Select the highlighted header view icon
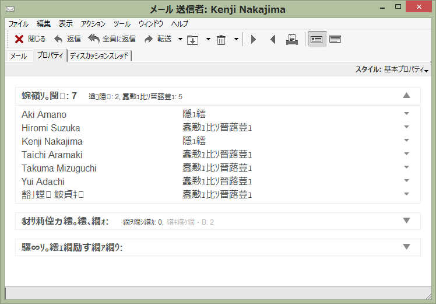436x304 pixels. [x=317, y=39]
